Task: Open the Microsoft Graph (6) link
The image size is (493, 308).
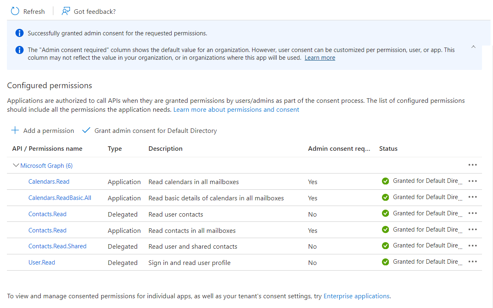Action: [x=46, y=165]
